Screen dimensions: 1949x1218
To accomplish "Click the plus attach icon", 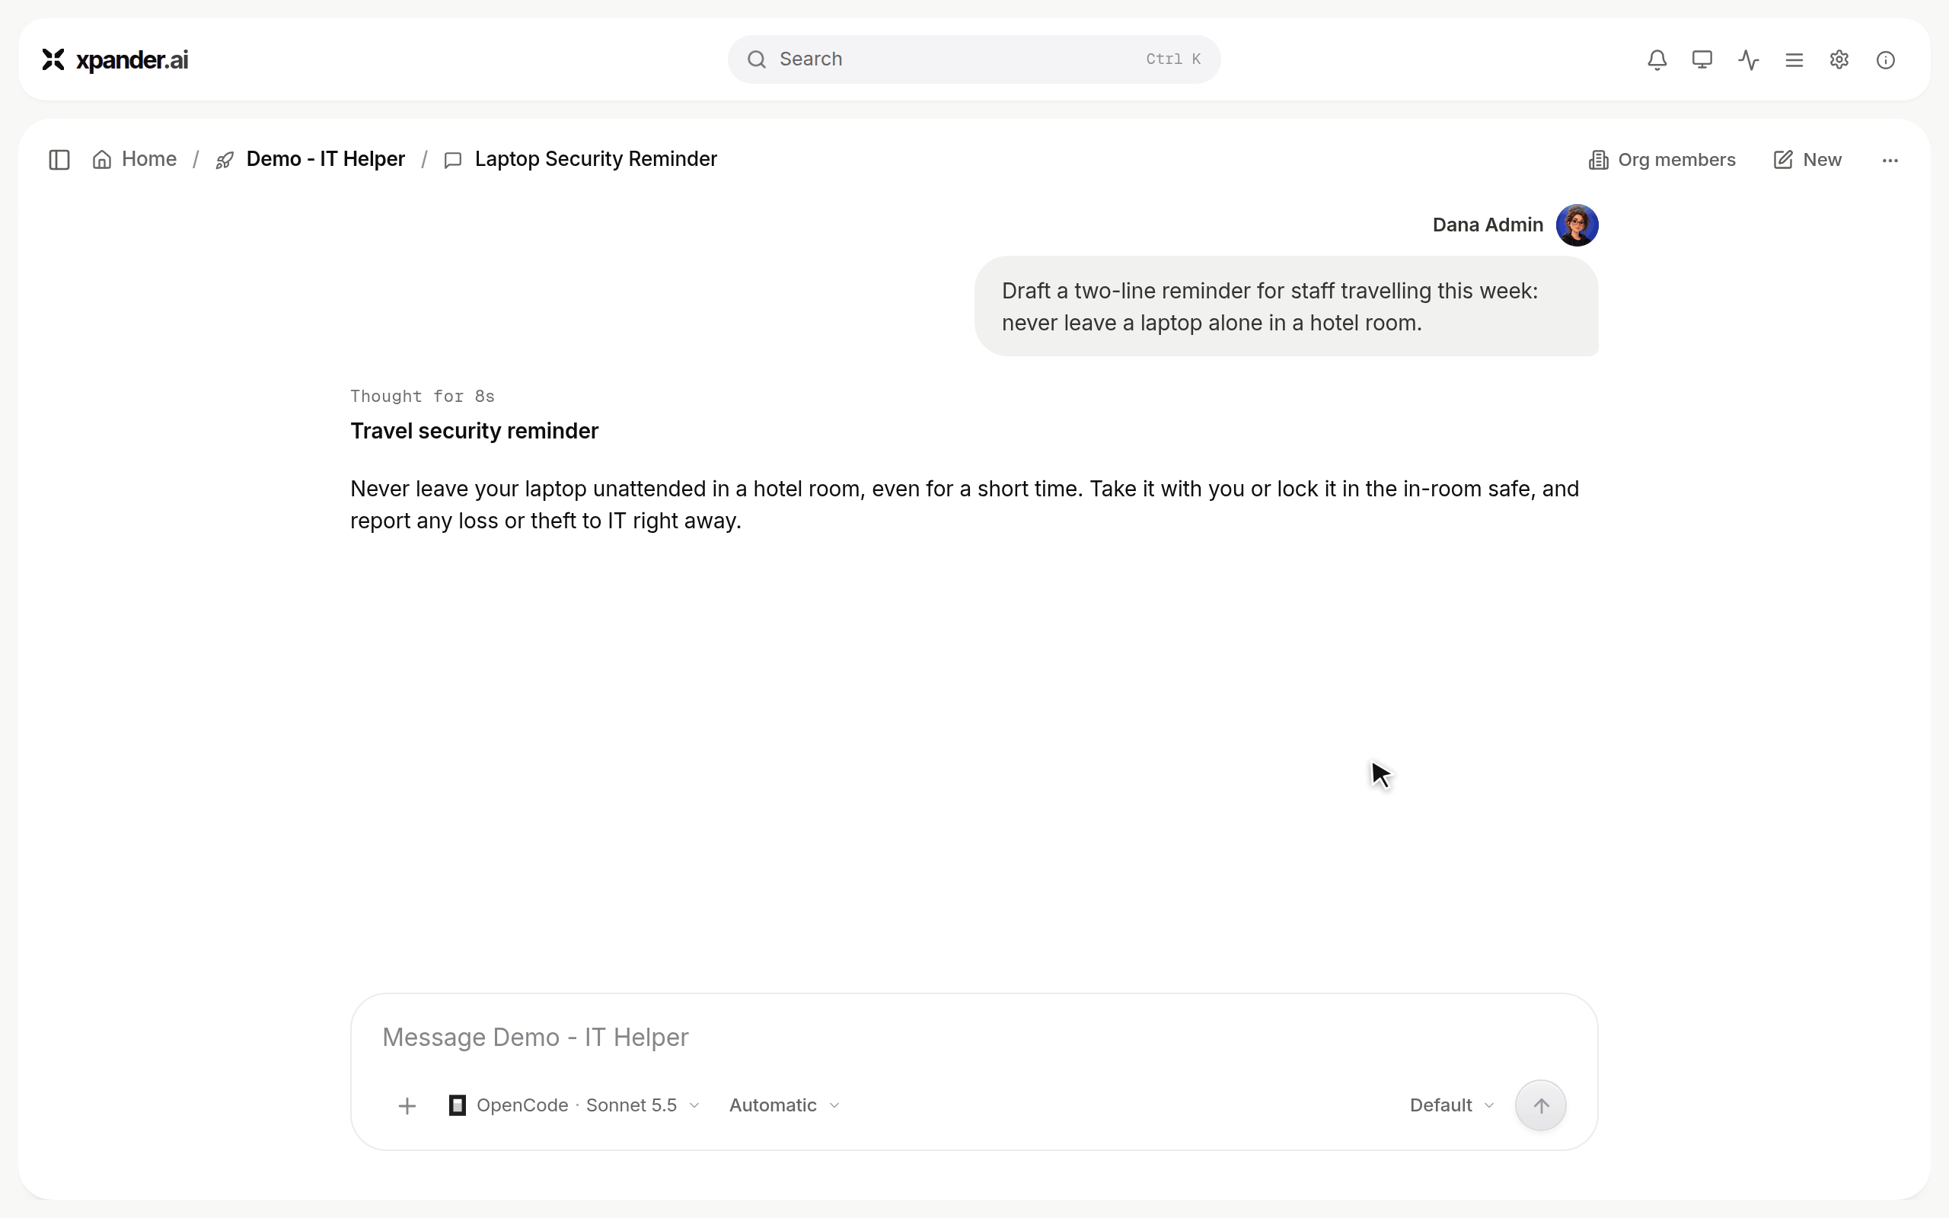I will pos(407,1106).
